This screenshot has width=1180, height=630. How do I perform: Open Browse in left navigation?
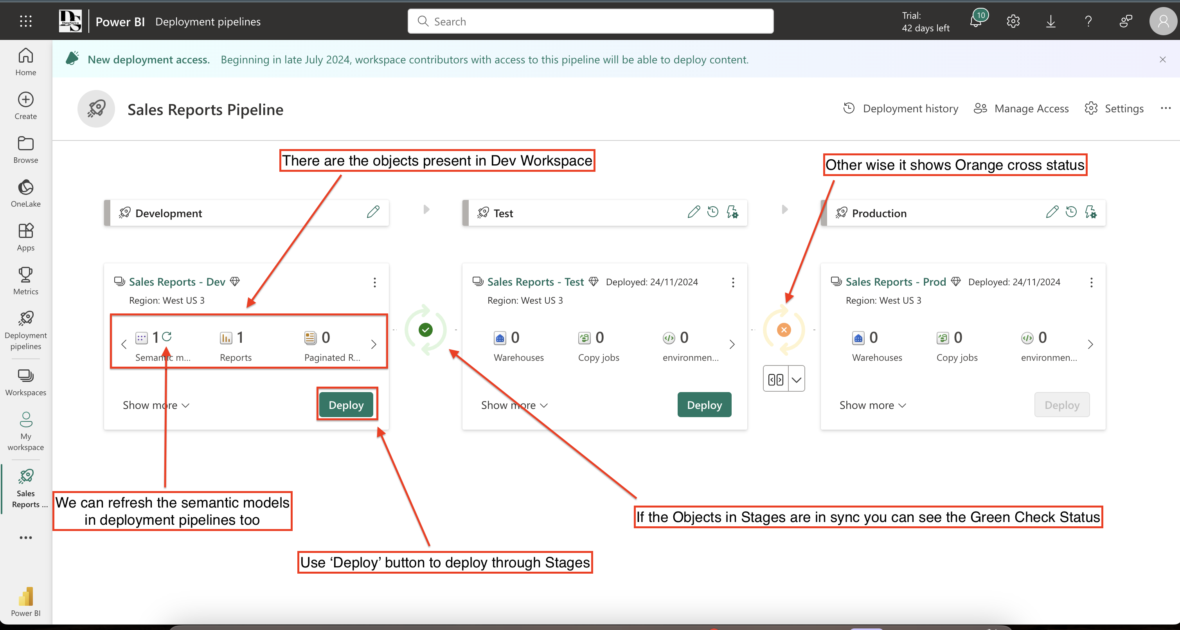coord(26,150)
